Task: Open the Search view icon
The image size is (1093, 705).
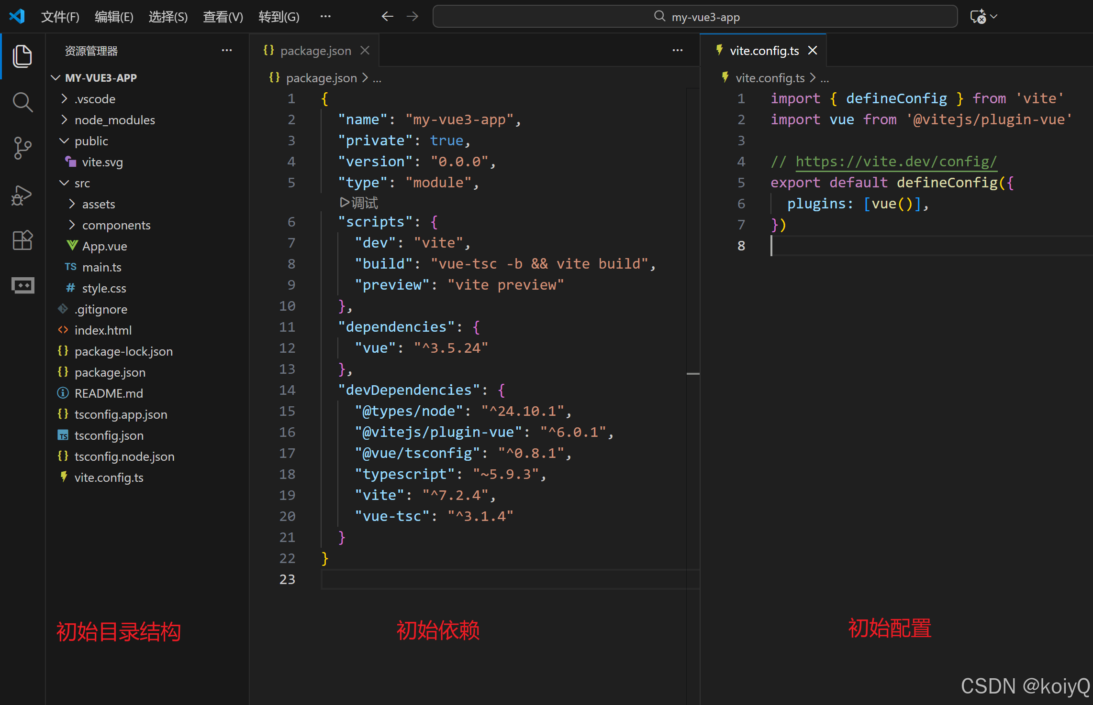Action: pyautogui.click(x=22, y=102)
